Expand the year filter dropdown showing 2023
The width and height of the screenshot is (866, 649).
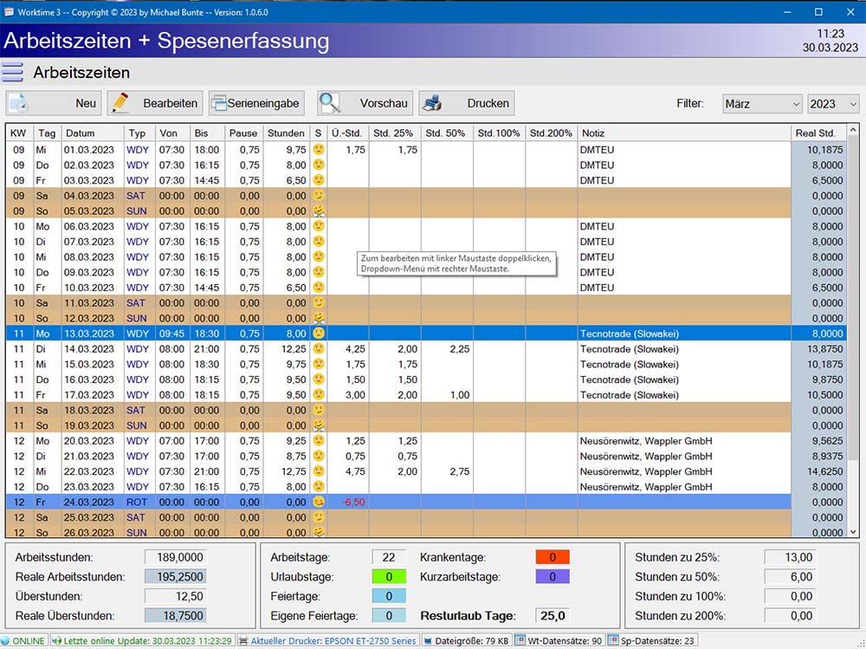(833, 104)
